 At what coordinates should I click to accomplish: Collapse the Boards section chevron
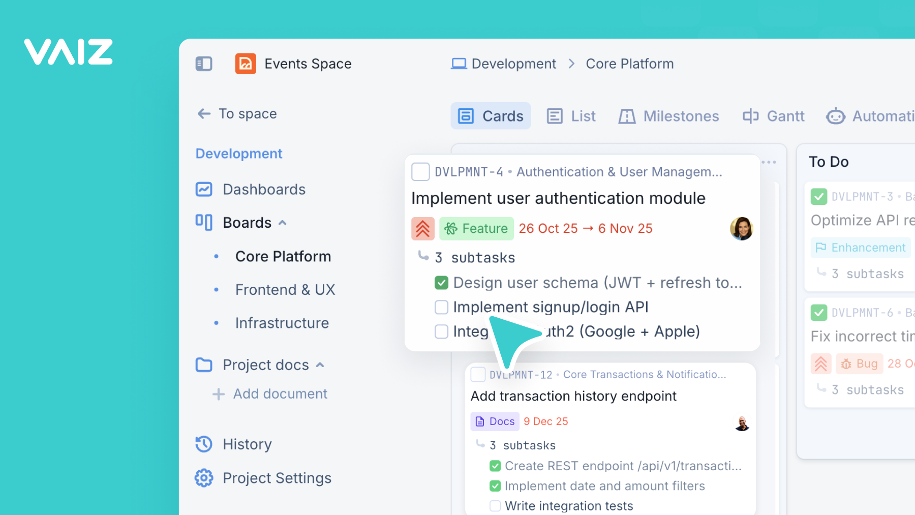[x=283, y=223]
